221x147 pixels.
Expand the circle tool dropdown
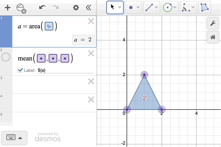point(175,7)
